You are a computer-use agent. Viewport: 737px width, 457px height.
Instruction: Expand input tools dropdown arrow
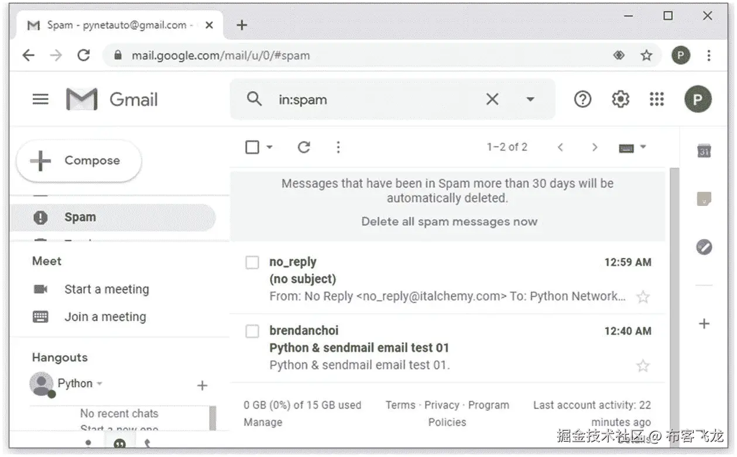coord(643,147)
